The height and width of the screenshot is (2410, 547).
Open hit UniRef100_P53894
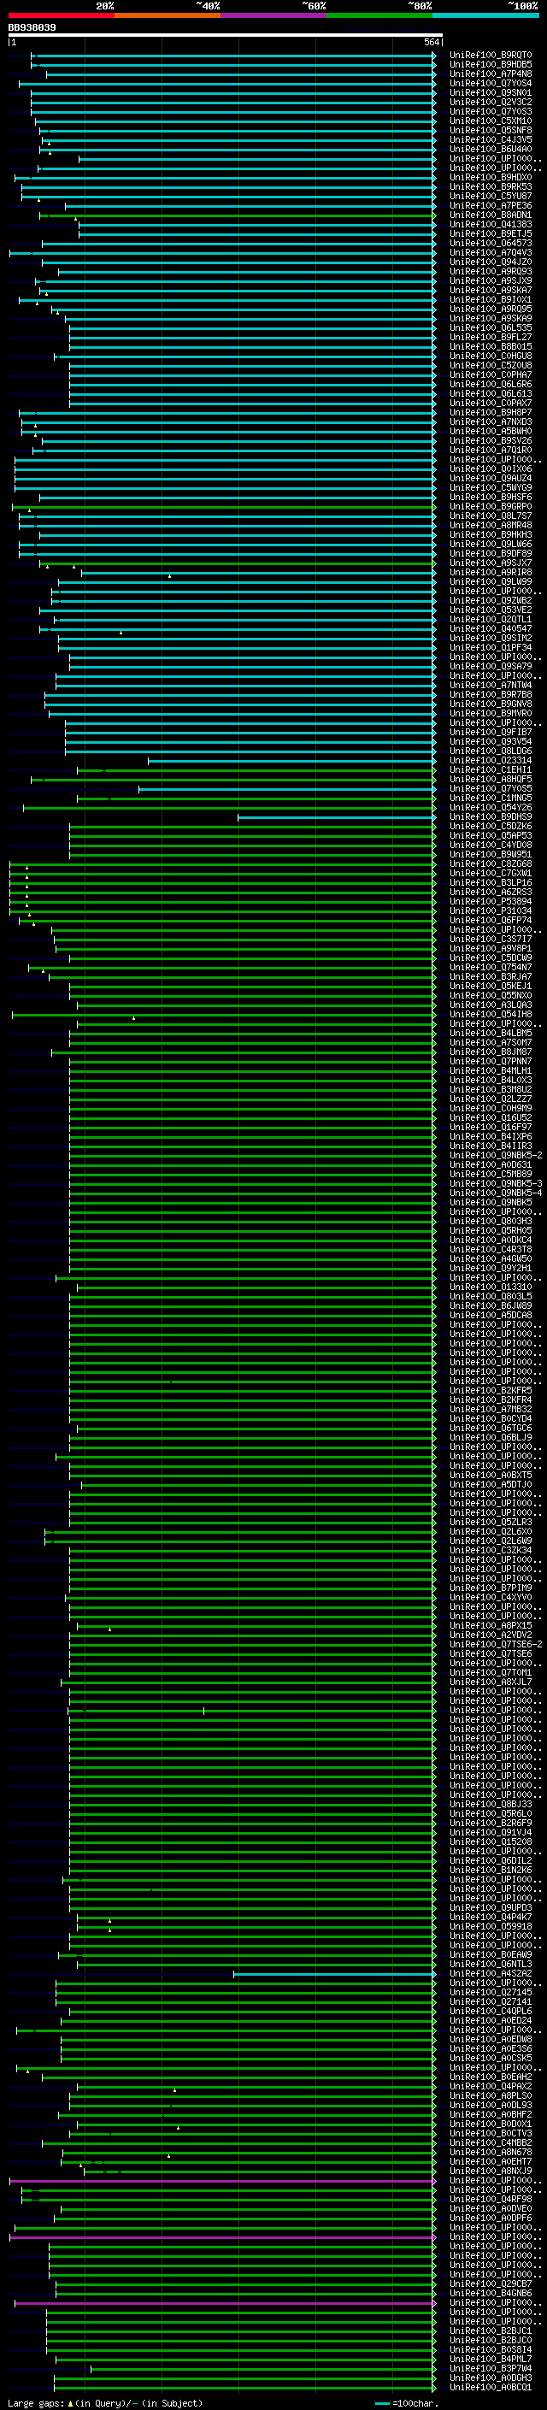coord(491,901)
